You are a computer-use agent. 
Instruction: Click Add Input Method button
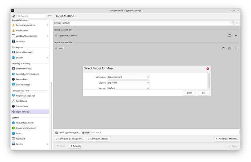(x=227, y=139)
